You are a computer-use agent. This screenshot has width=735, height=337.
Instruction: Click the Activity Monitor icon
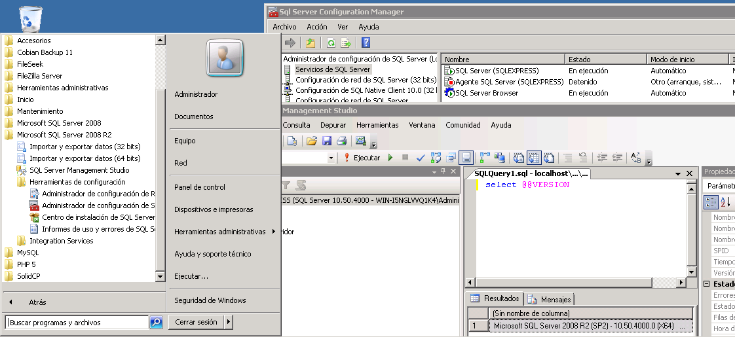[360, 141]
